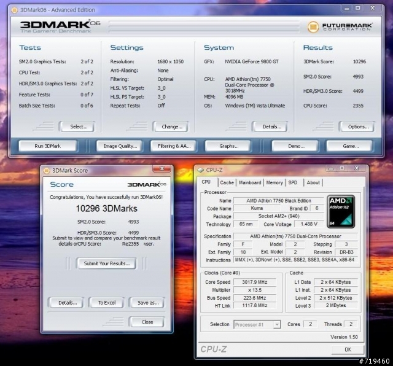Click the Threads count field
Image resolution: width=393 pixels, height=366 pixels.
coord(351,324)
